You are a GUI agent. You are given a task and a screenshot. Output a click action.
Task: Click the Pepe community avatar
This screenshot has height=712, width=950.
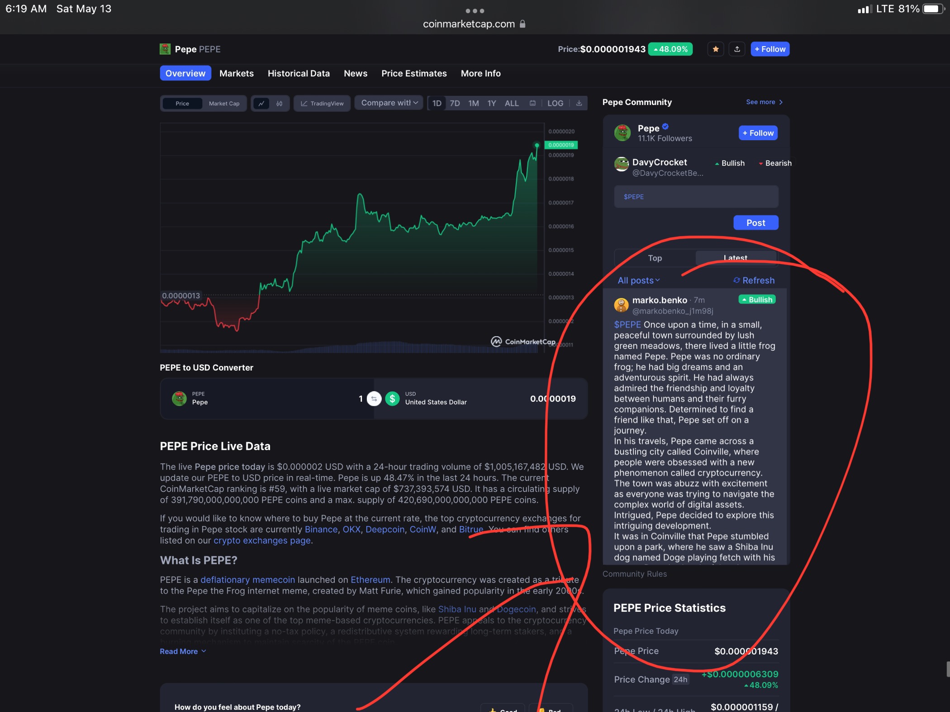tap(622, 133)
